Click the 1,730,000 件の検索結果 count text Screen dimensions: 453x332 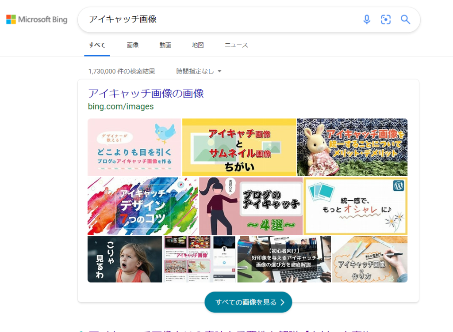click(x=122, y=71)
